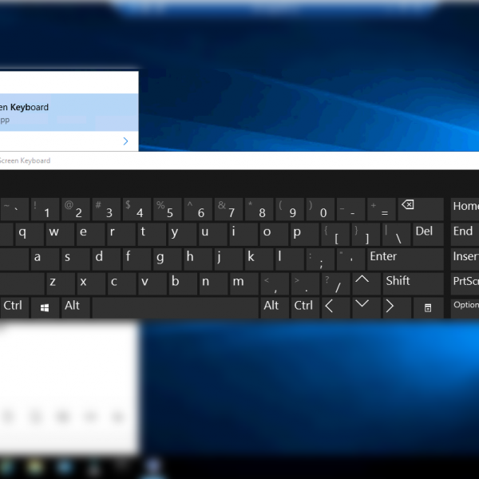The image size is (479, 479).
Task: Expand the search result chevron arrow
Action: click(x=126, y=141)
